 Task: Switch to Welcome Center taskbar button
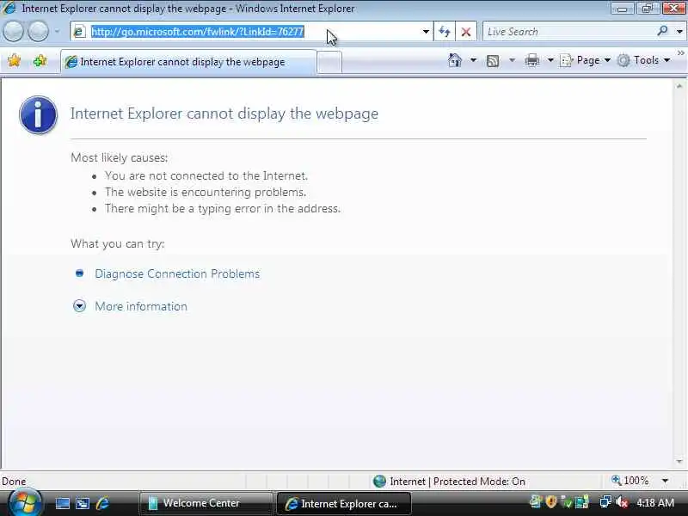pos(206,503)
